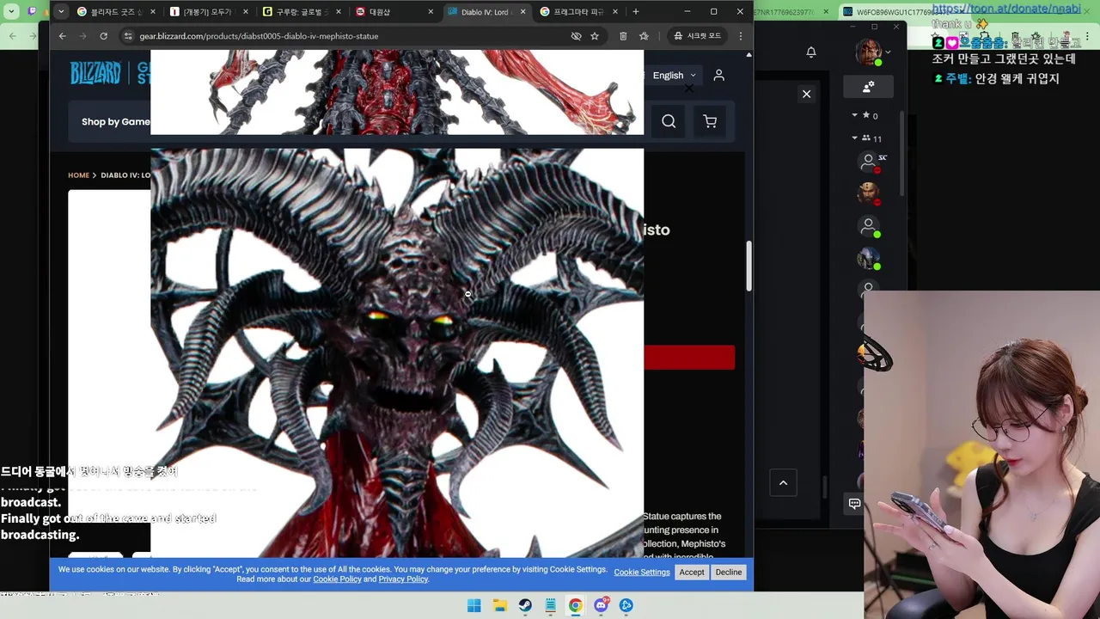Click the notification bell in the side app
Image resolution: width=1100 pixels, height=619 pixels.
[811, 52]
